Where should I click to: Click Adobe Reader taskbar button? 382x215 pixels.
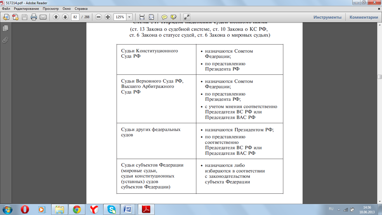point(146,209)
